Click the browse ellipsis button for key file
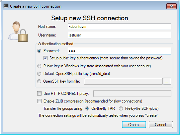Screen dimensions: 180x135 [167, 81]
